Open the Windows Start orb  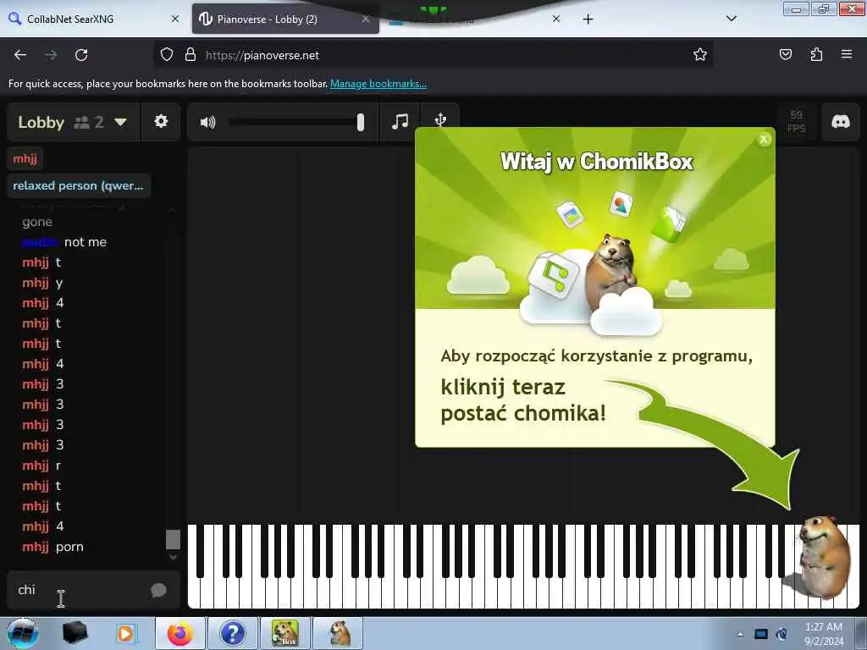coord(23,633)
